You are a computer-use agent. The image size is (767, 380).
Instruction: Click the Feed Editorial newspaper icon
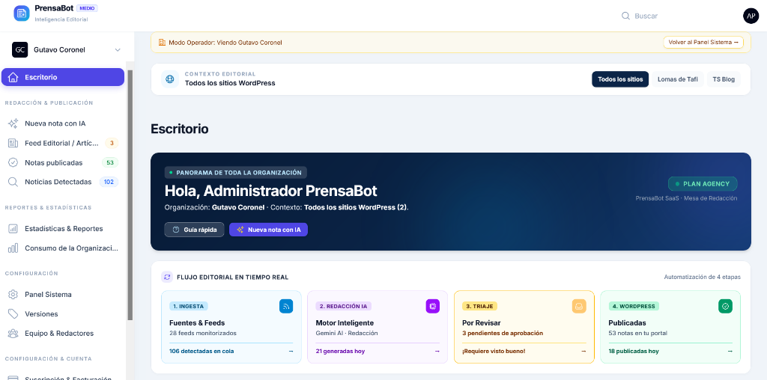[13, 143]
